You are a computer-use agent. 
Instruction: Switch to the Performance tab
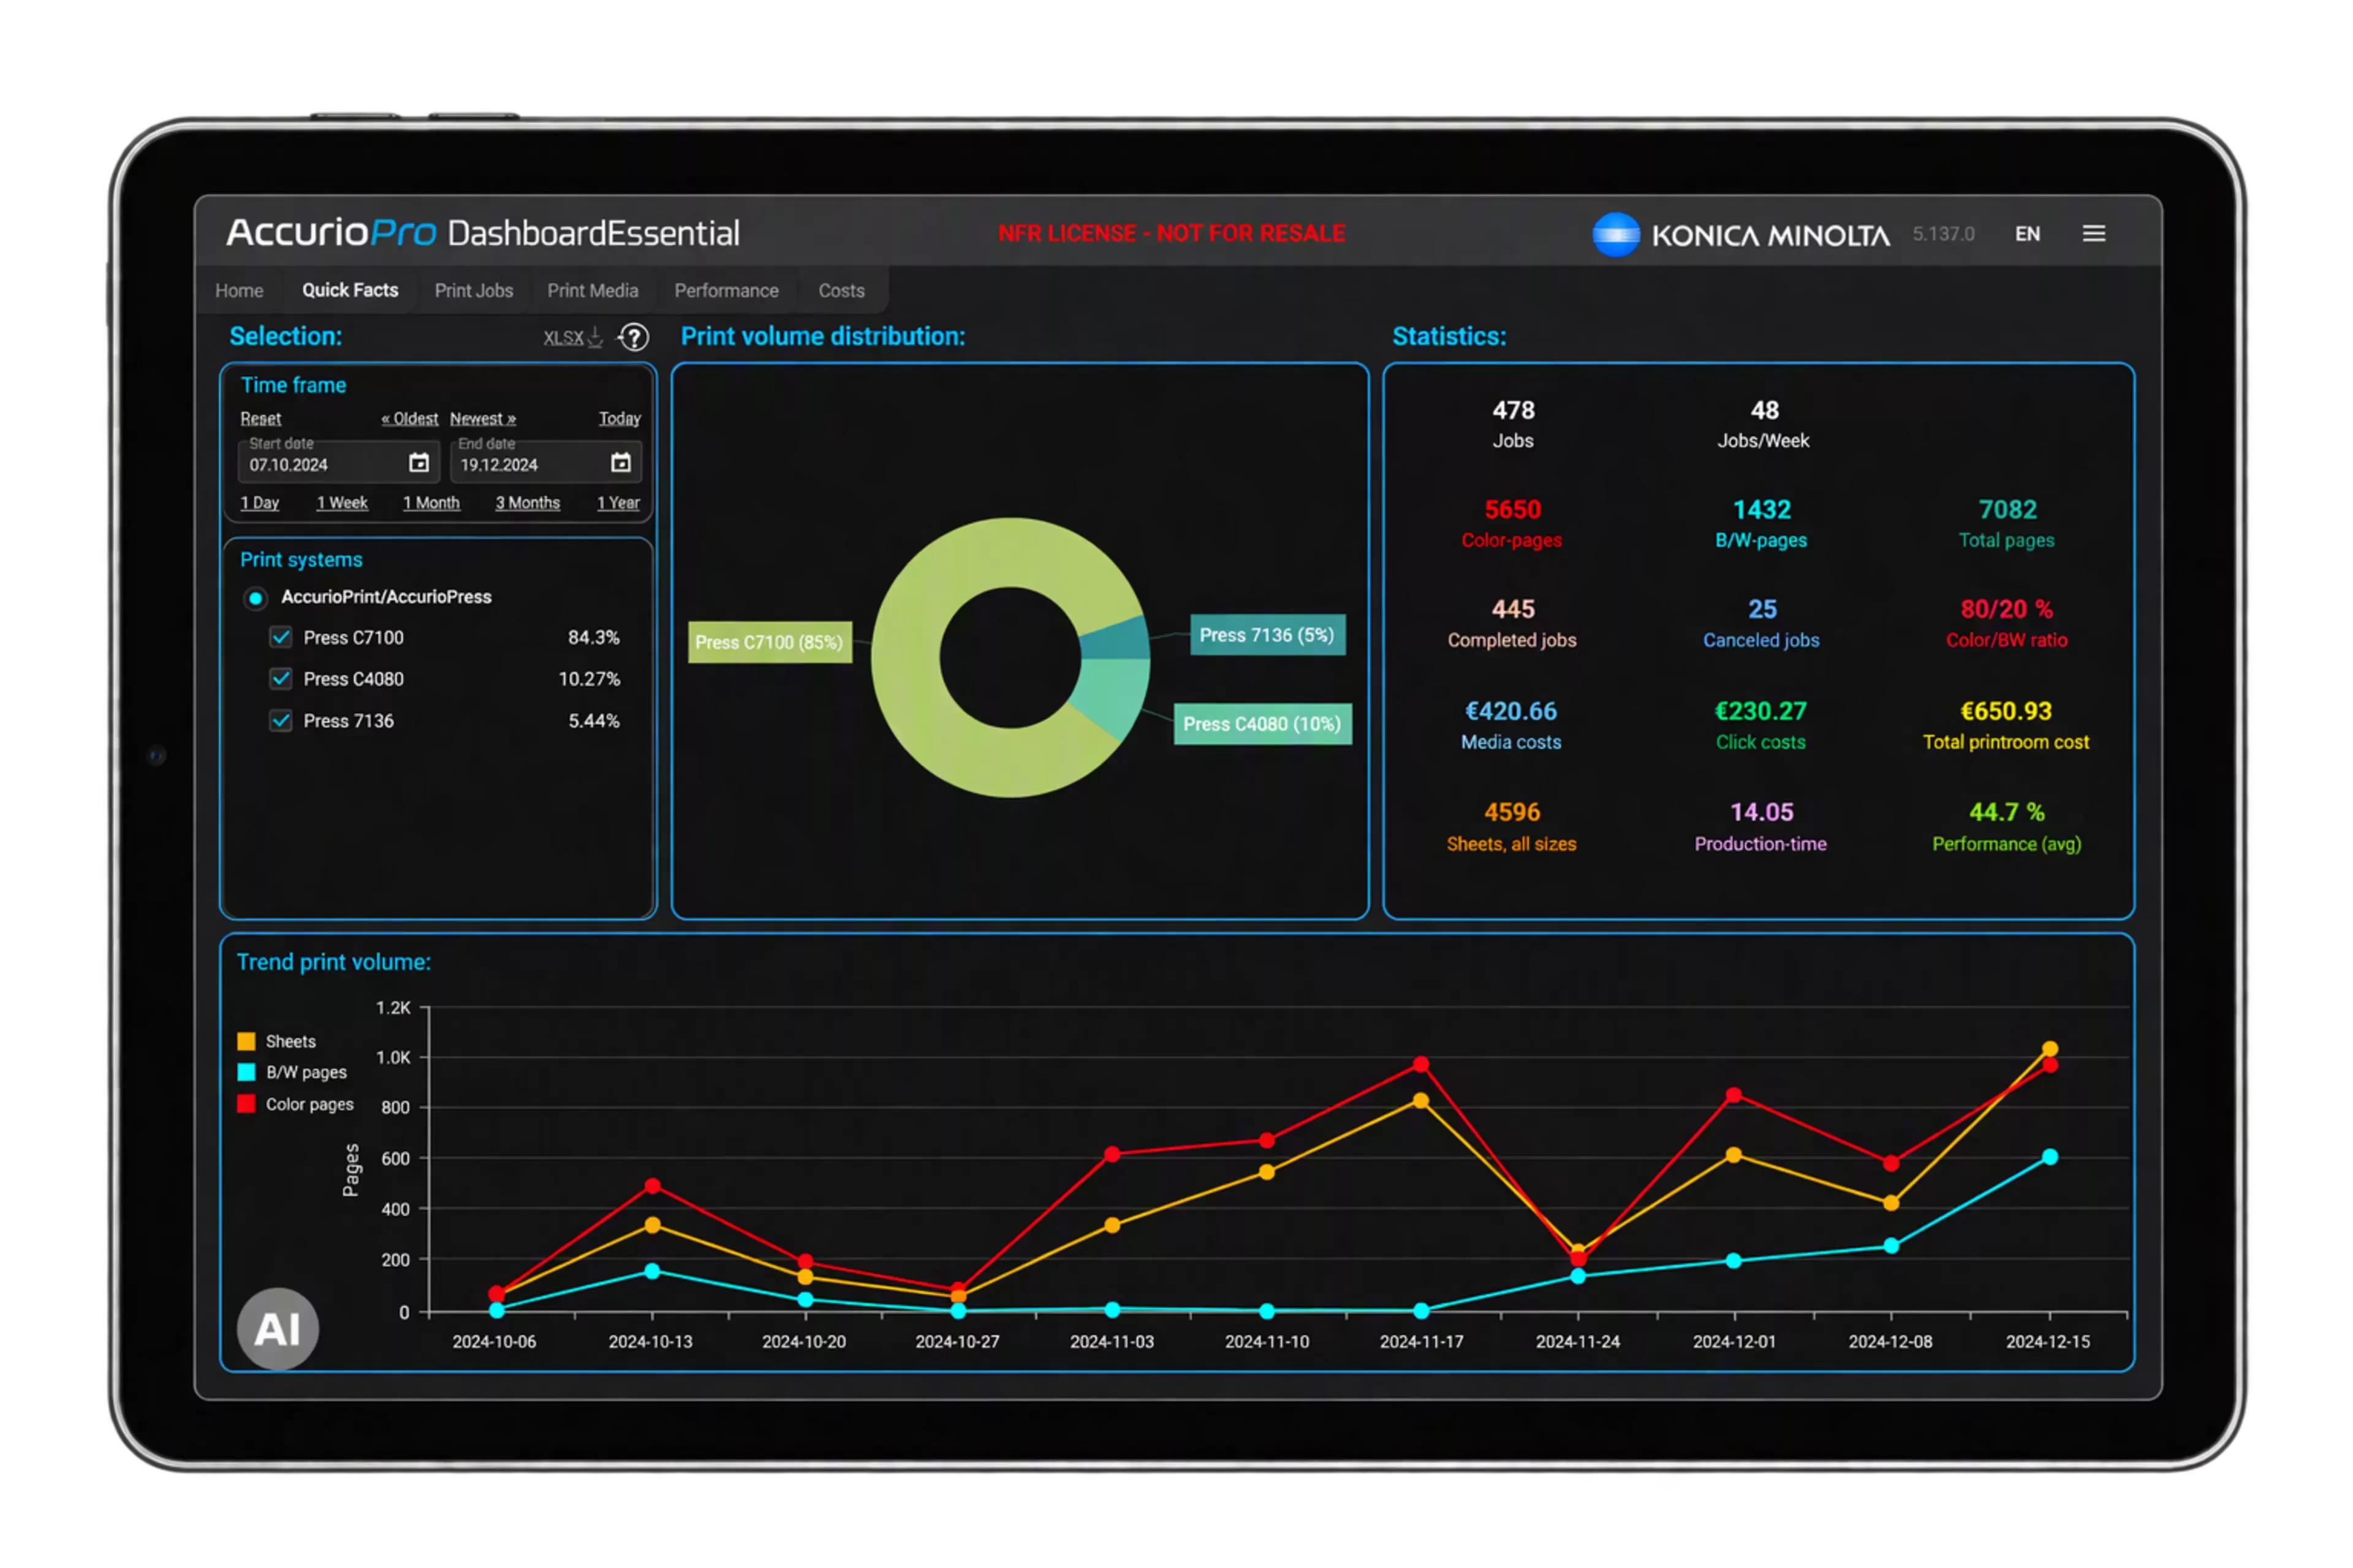pyautogui.click(x=726, y=291)
